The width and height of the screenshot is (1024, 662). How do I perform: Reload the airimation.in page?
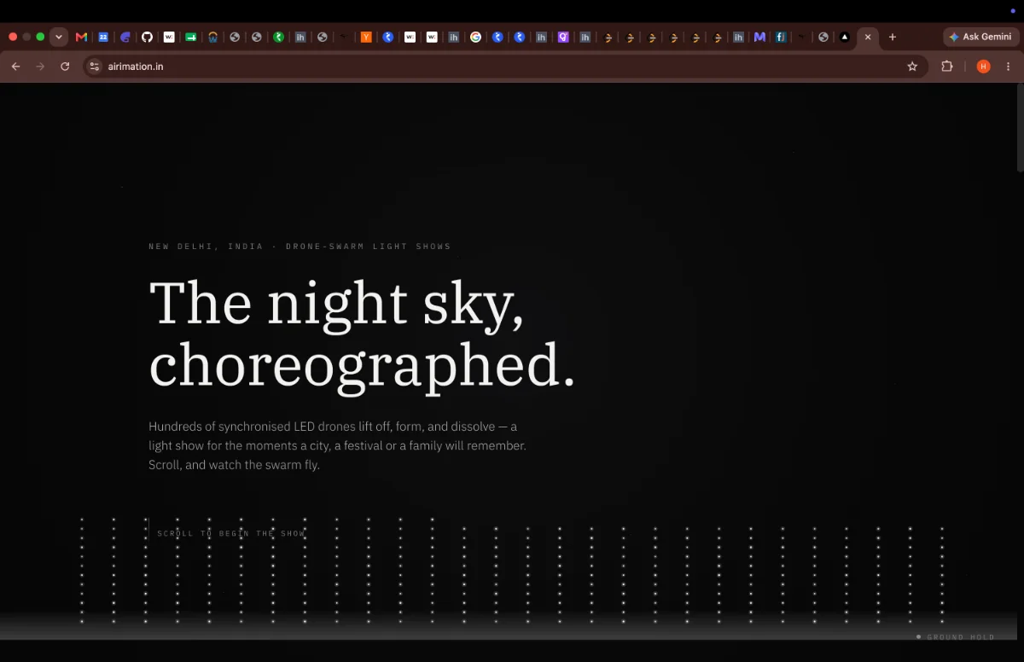point(65,67)
